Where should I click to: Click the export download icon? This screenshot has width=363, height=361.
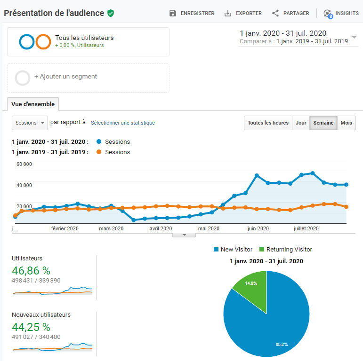pos(228,13)
